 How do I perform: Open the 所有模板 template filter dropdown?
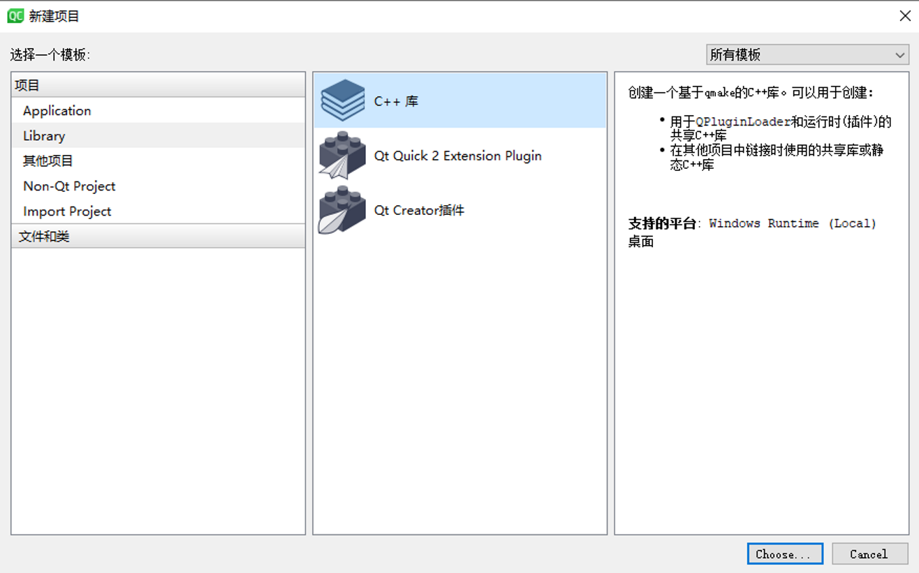[807, 54]
